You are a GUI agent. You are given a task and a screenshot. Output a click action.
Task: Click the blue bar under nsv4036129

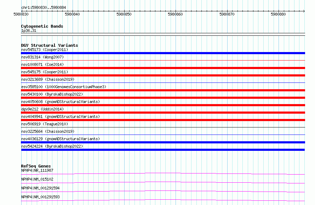(x=163, y=142)
